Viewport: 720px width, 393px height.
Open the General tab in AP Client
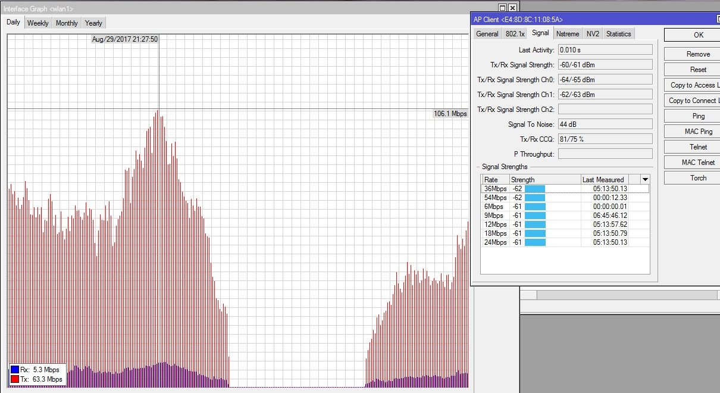[487, 34]
